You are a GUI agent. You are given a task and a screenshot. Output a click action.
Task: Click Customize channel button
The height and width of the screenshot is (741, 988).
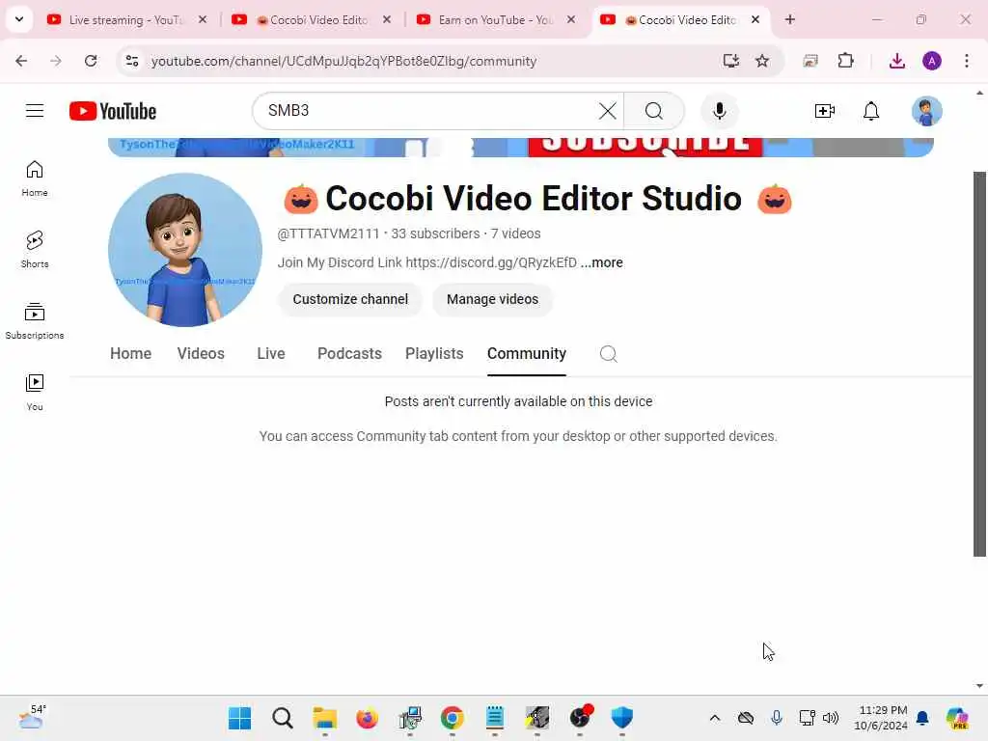coord(350,299)
